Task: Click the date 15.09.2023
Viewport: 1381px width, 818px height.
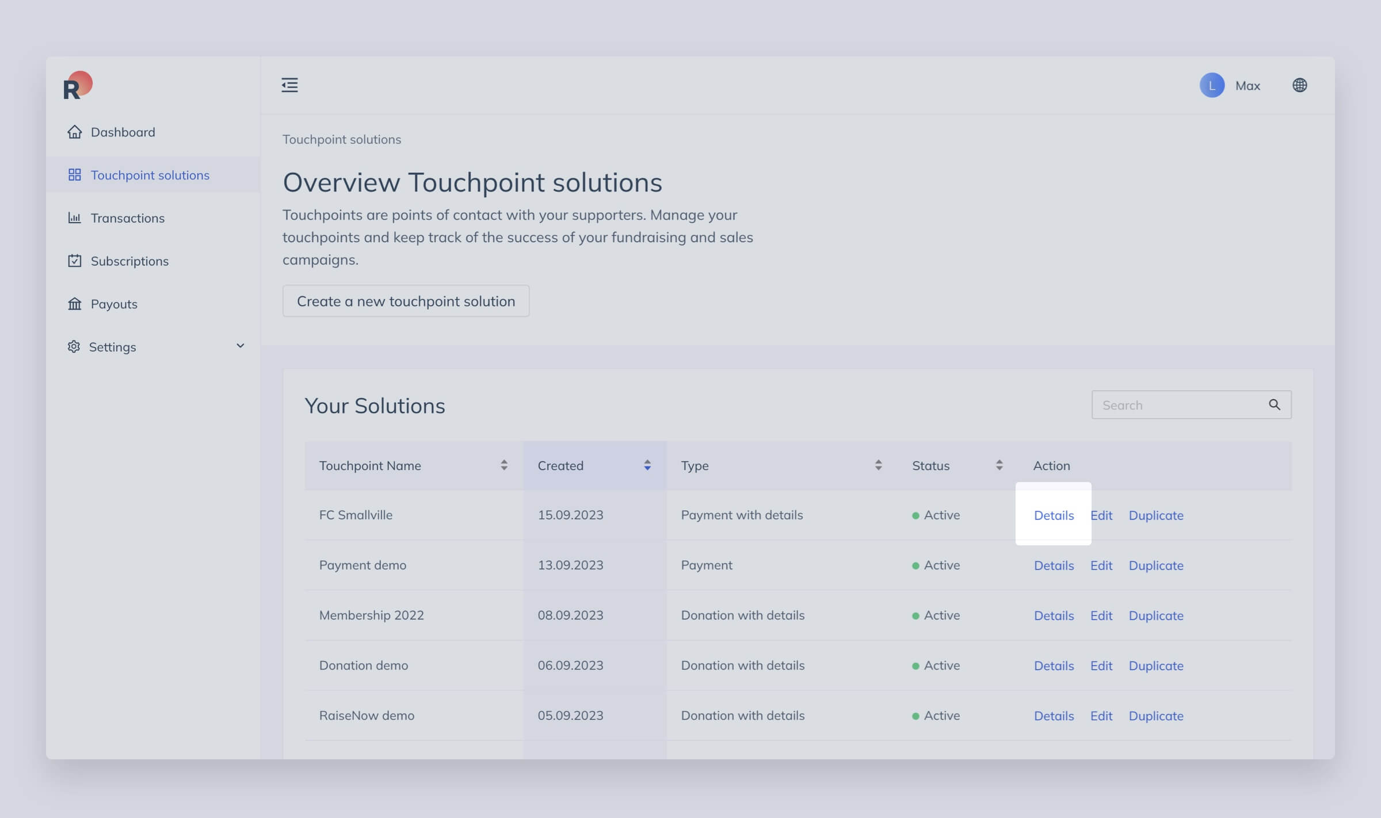Action: [570, 515]
